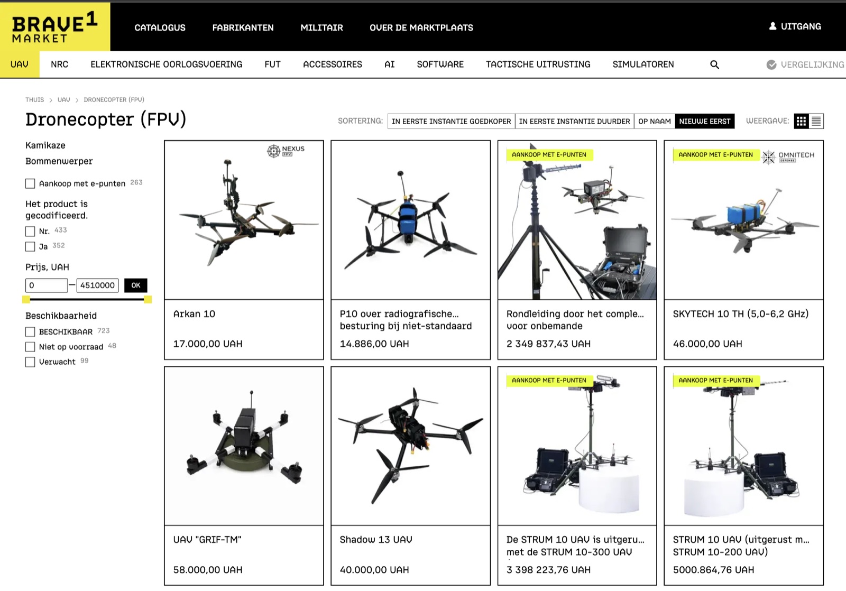The image size is (846, 591).
Task: Select the FUT category tab
Action: (272, 64)
